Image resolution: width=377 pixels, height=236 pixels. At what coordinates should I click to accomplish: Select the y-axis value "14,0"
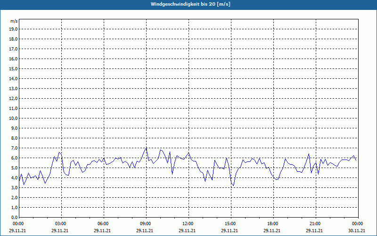13,78
